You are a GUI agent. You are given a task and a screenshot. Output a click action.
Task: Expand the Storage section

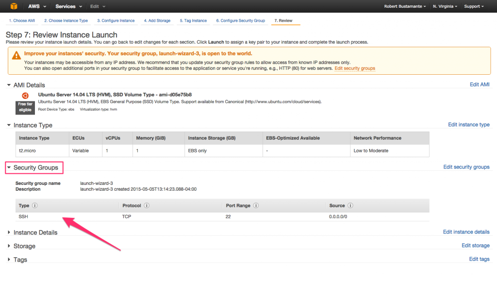click(9, 246)
